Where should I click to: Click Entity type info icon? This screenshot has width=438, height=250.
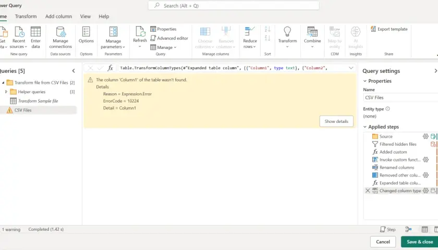[x=387, y=109]
